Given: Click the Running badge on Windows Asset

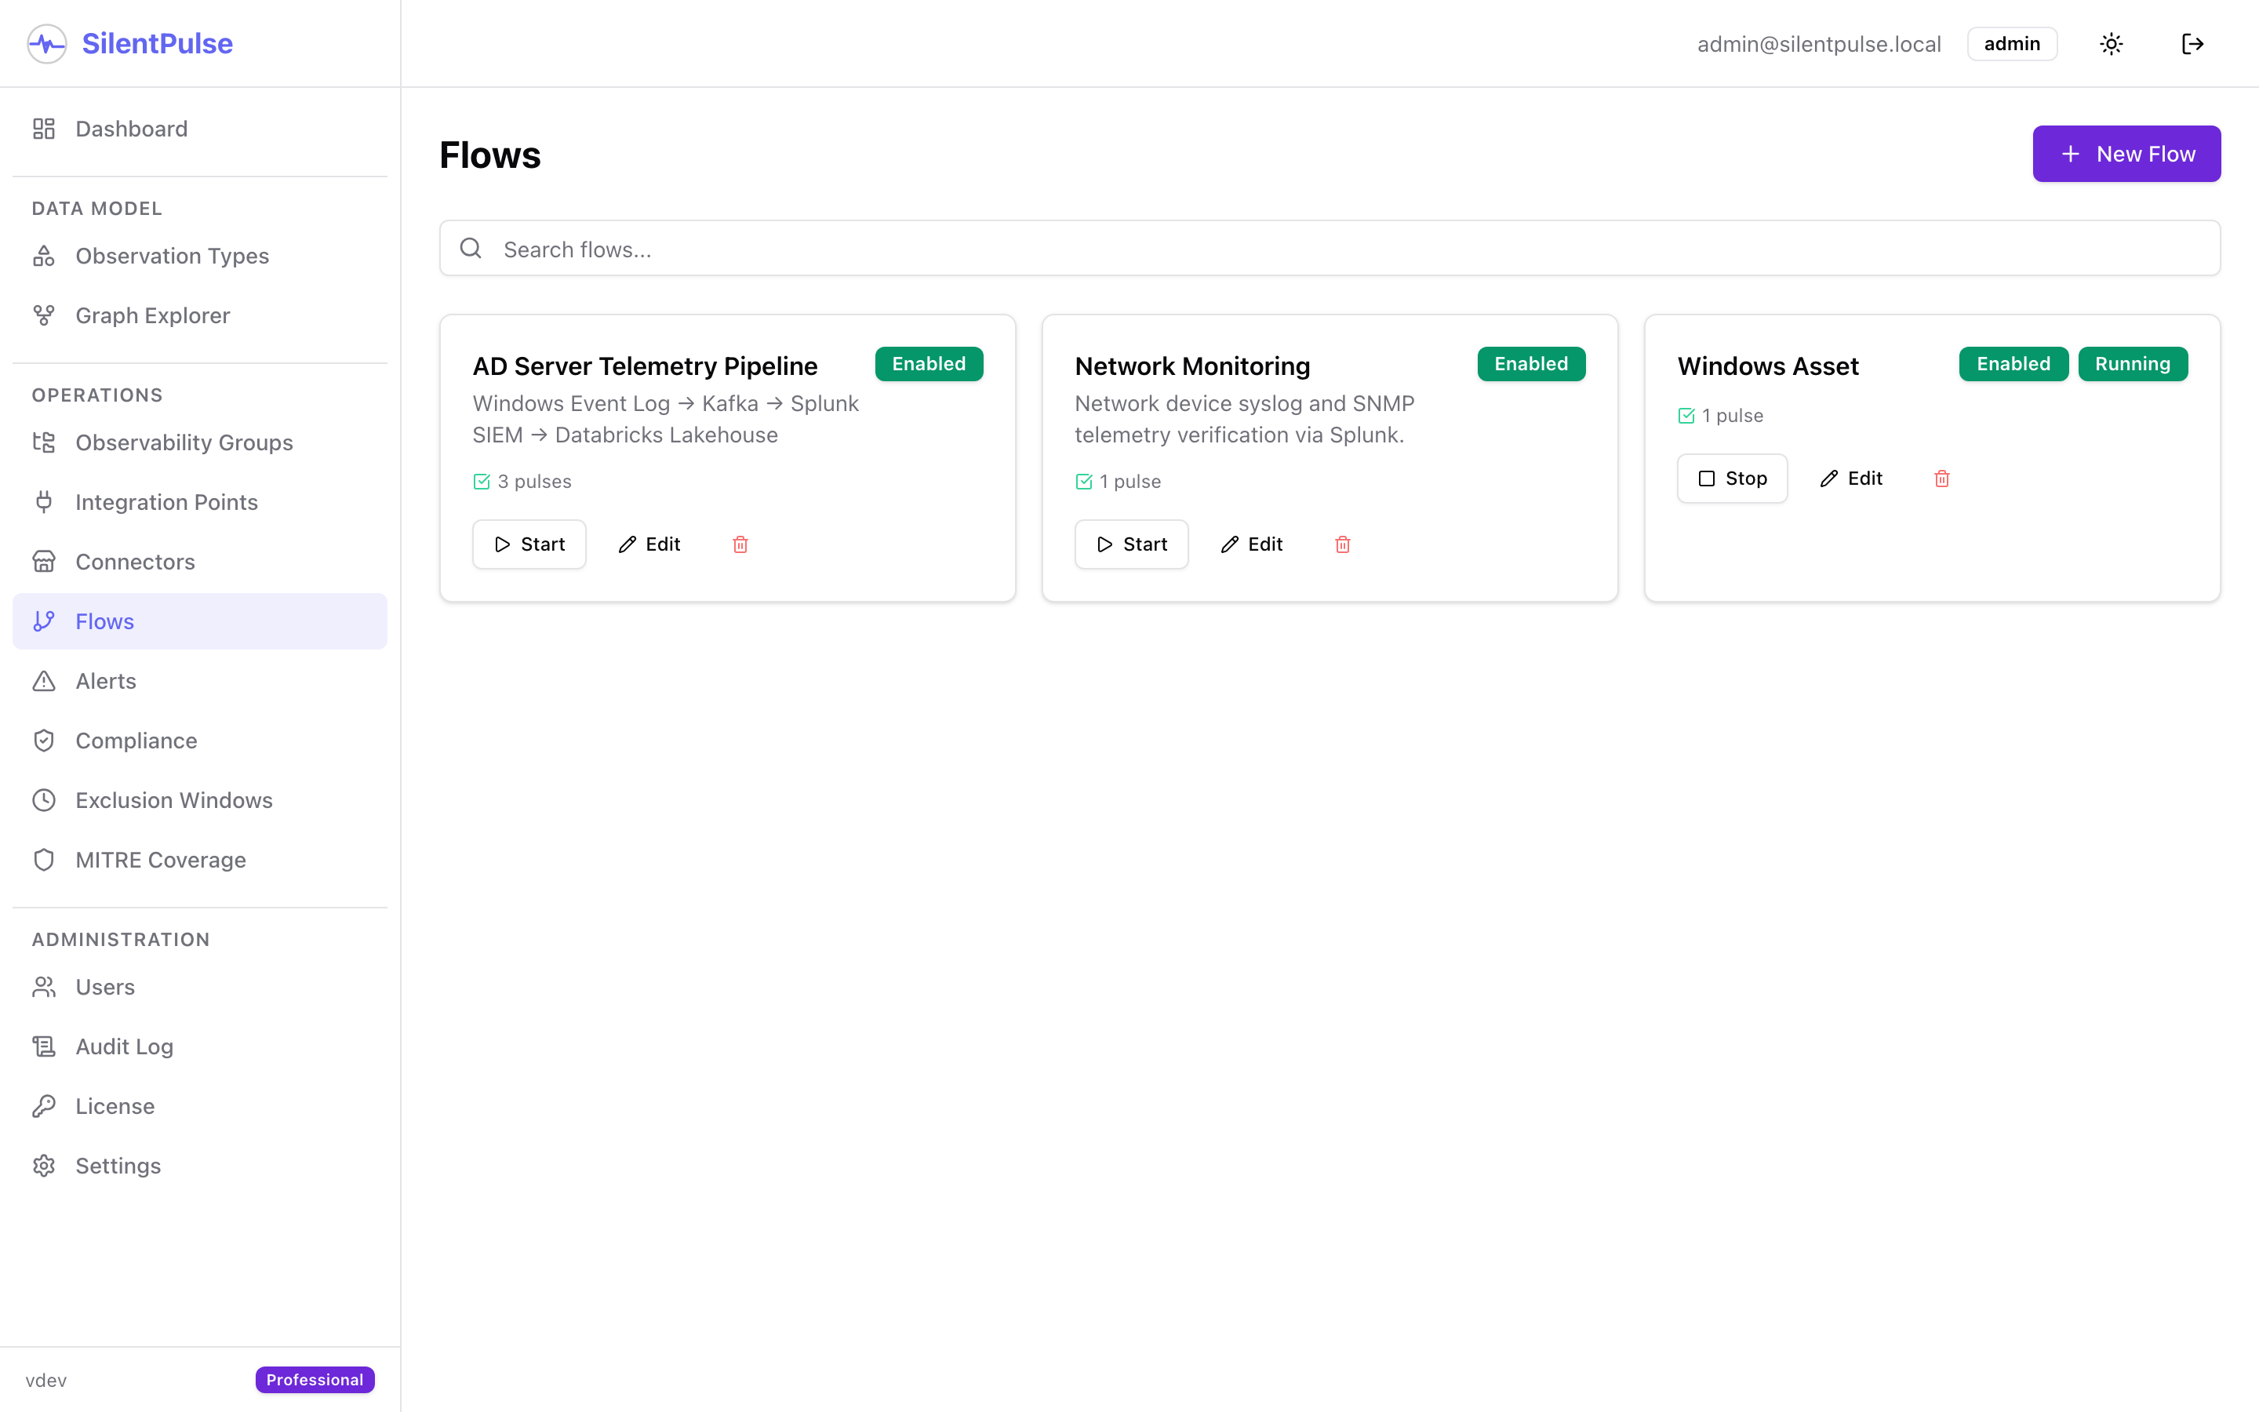Looking at the screenshot, I should [x=2133, y=364].
